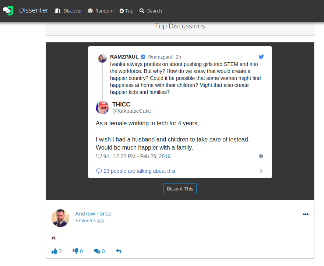
Task: Open the 2h tweet timestamp
Action: 179,57
